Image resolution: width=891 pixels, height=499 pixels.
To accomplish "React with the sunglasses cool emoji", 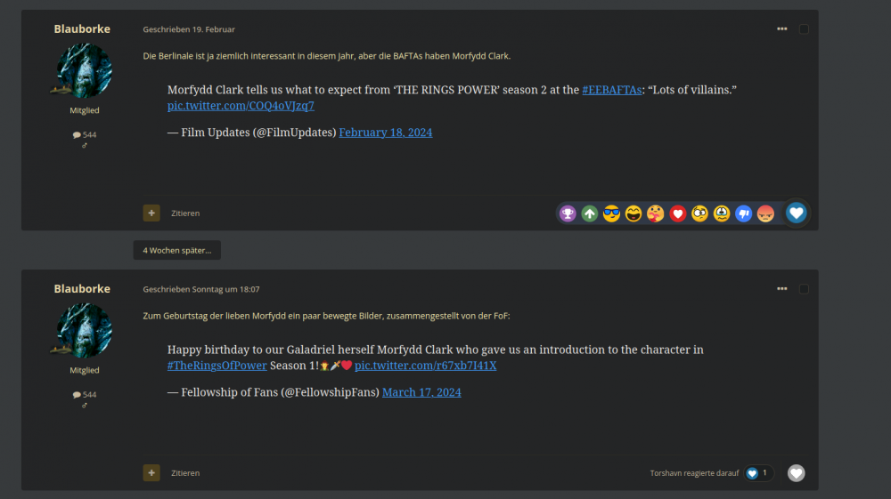I will click(611, 213).
